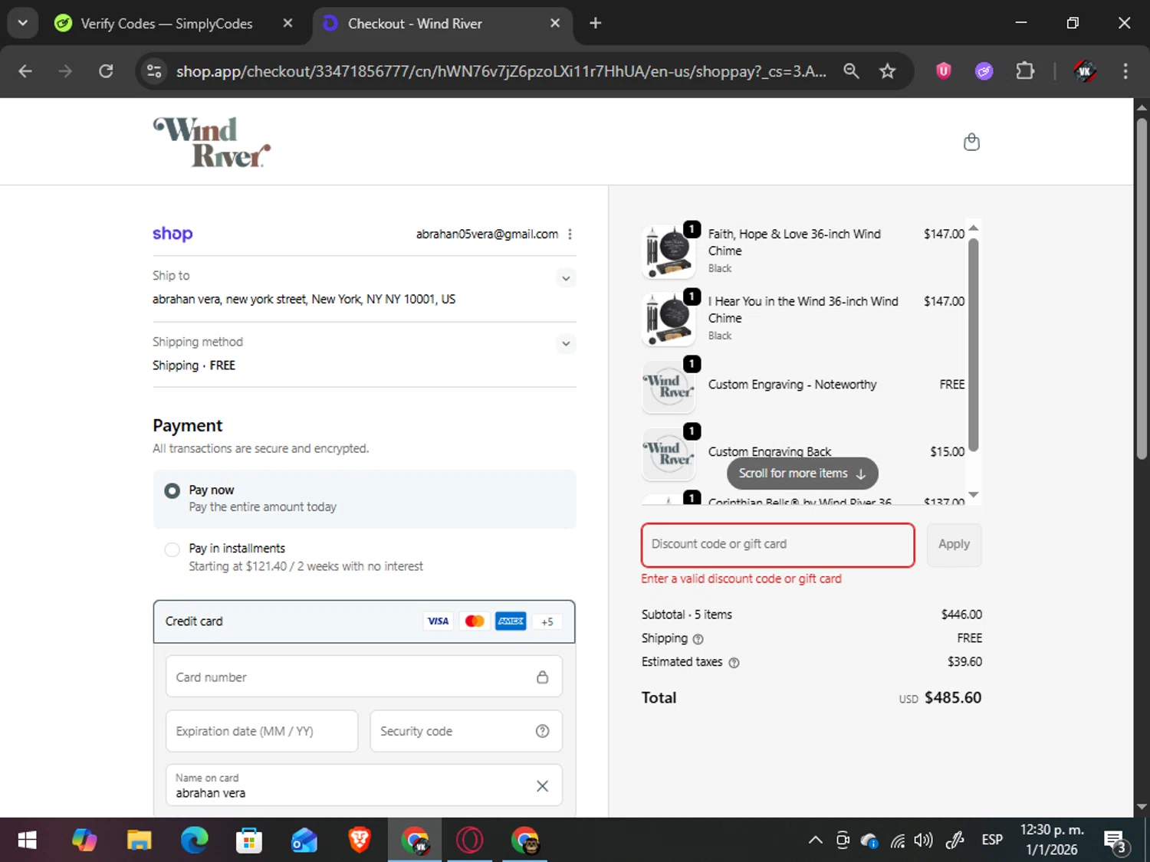Click Custom Engraving - Noteworthy thumbnail
Screen dimensions: 1150x862
(669, 386)
